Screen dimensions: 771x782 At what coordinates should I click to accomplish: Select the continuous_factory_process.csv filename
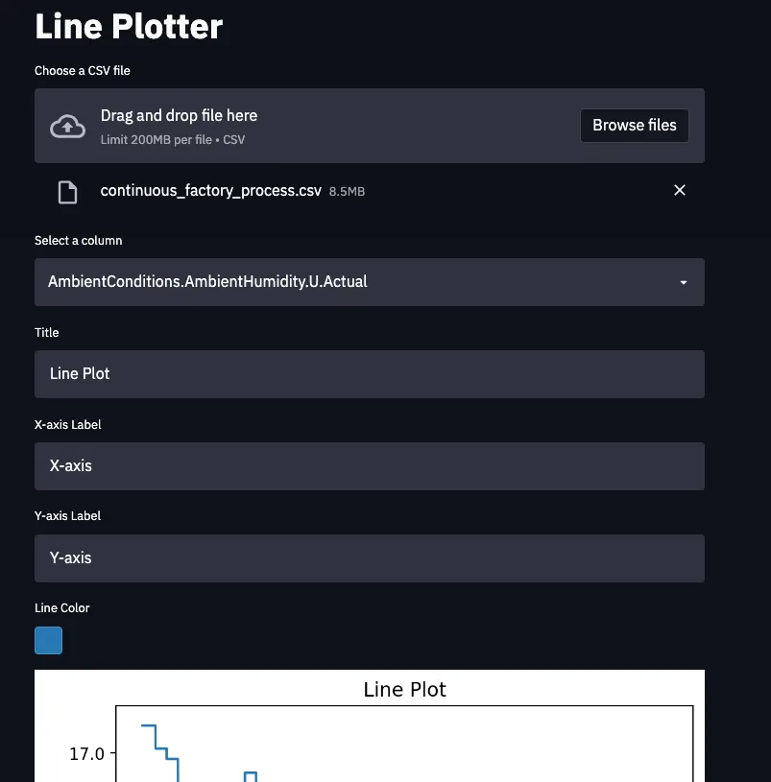click(x=210, y=190)
